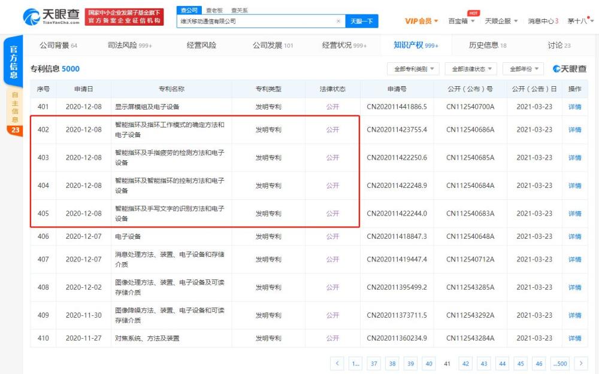Screen dimensions: 599x374
Task: Open 详情 for patent row 403
Action: point(574,157)
